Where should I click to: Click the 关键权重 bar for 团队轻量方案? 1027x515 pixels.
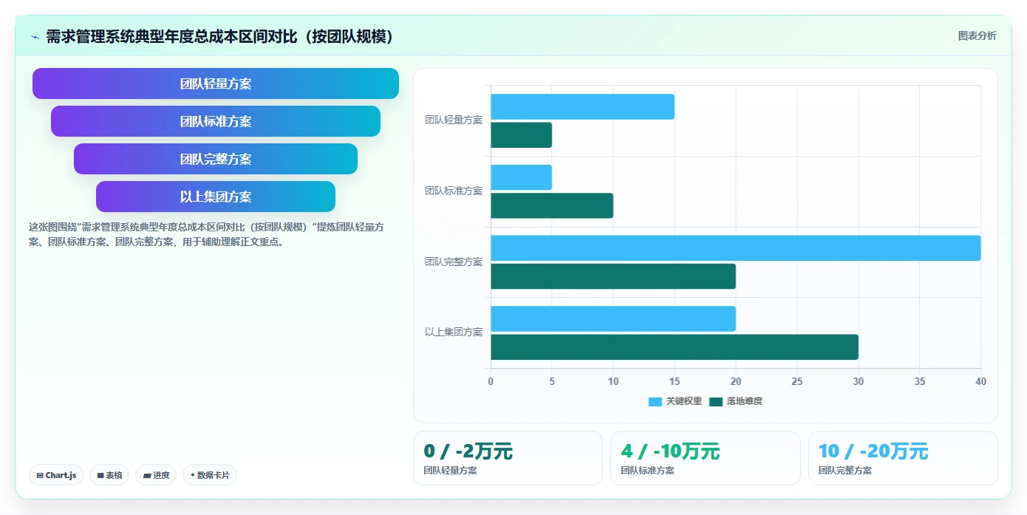pos(582,106)
